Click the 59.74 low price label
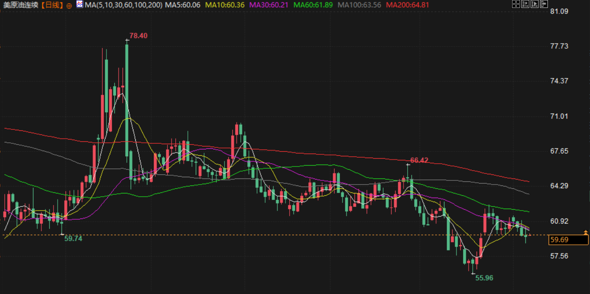 tap(73, 238)
